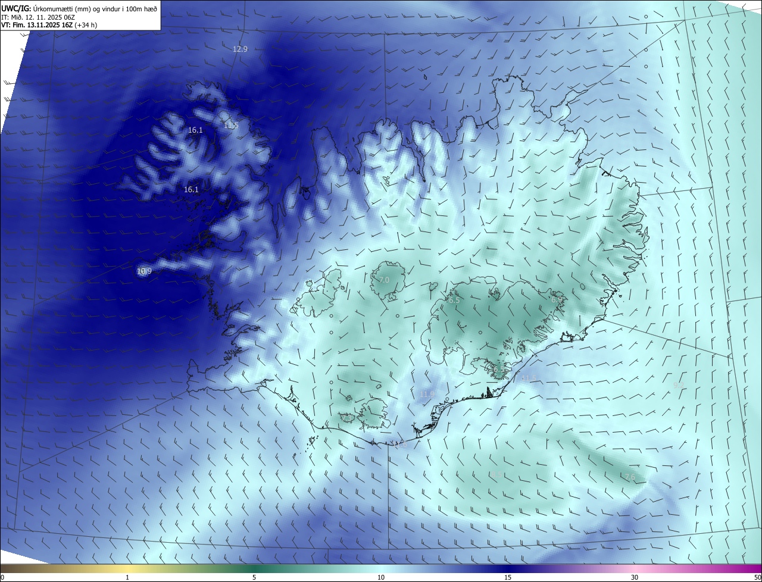Click the 12.9 value north of the Westfjords
The height and width of the screenshot is (582, 762).
pos(240,49)
